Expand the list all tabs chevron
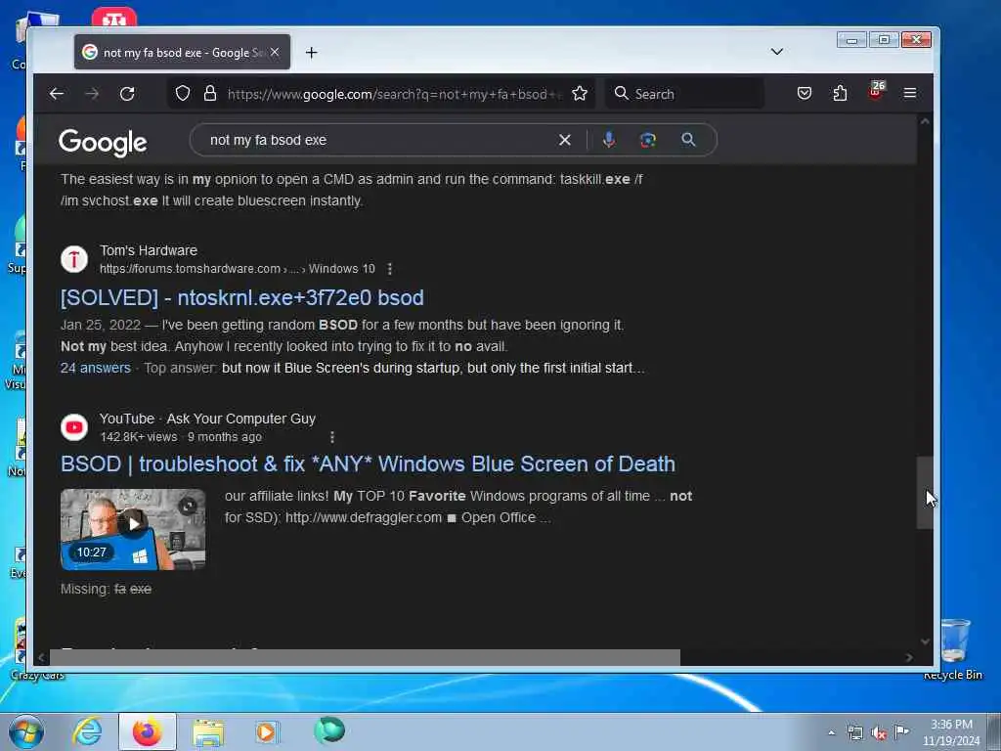This screenshot has width=1001, height=751. tap(777, 52)
